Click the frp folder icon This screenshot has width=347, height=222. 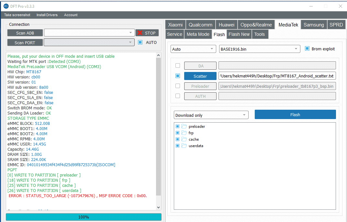(184, 133)
